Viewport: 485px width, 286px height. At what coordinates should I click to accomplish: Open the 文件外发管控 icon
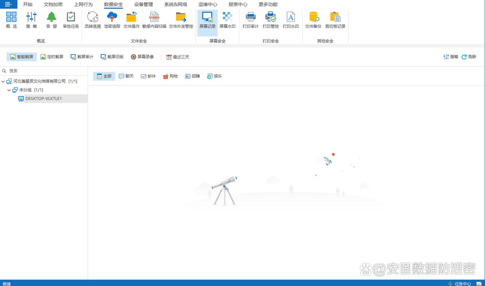(181, 20)
